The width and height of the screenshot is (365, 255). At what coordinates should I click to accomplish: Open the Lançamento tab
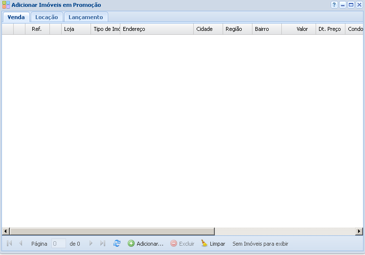click(86, 17)
